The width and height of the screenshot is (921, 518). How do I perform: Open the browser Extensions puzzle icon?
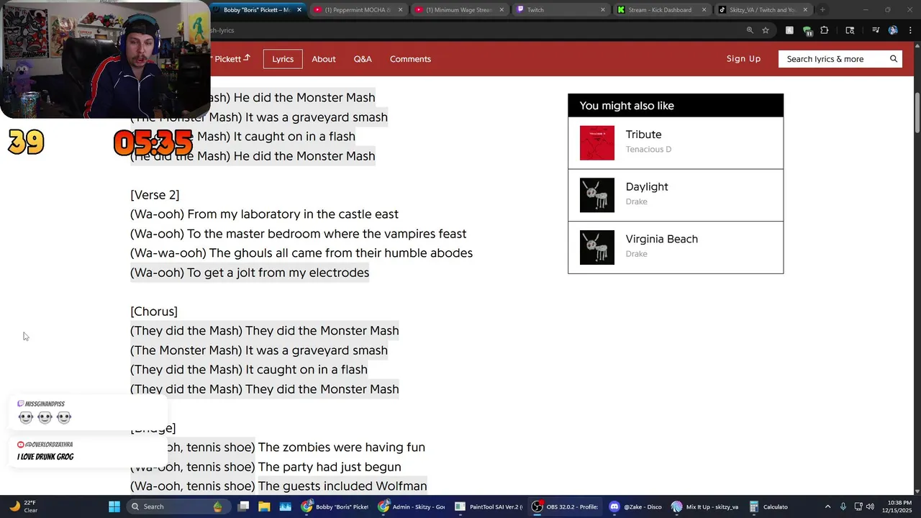[x=825, y=30]
